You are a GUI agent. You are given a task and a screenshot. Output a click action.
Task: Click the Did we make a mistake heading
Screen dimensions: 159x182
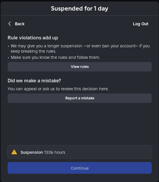34,81
